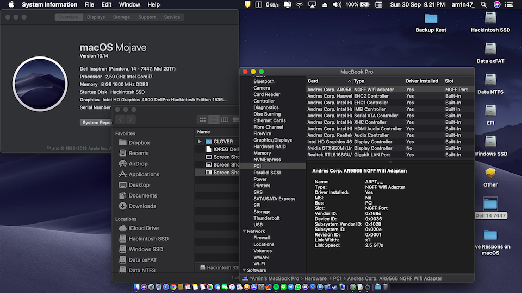
Task: Open the Window menu
Action: (129, 4)
